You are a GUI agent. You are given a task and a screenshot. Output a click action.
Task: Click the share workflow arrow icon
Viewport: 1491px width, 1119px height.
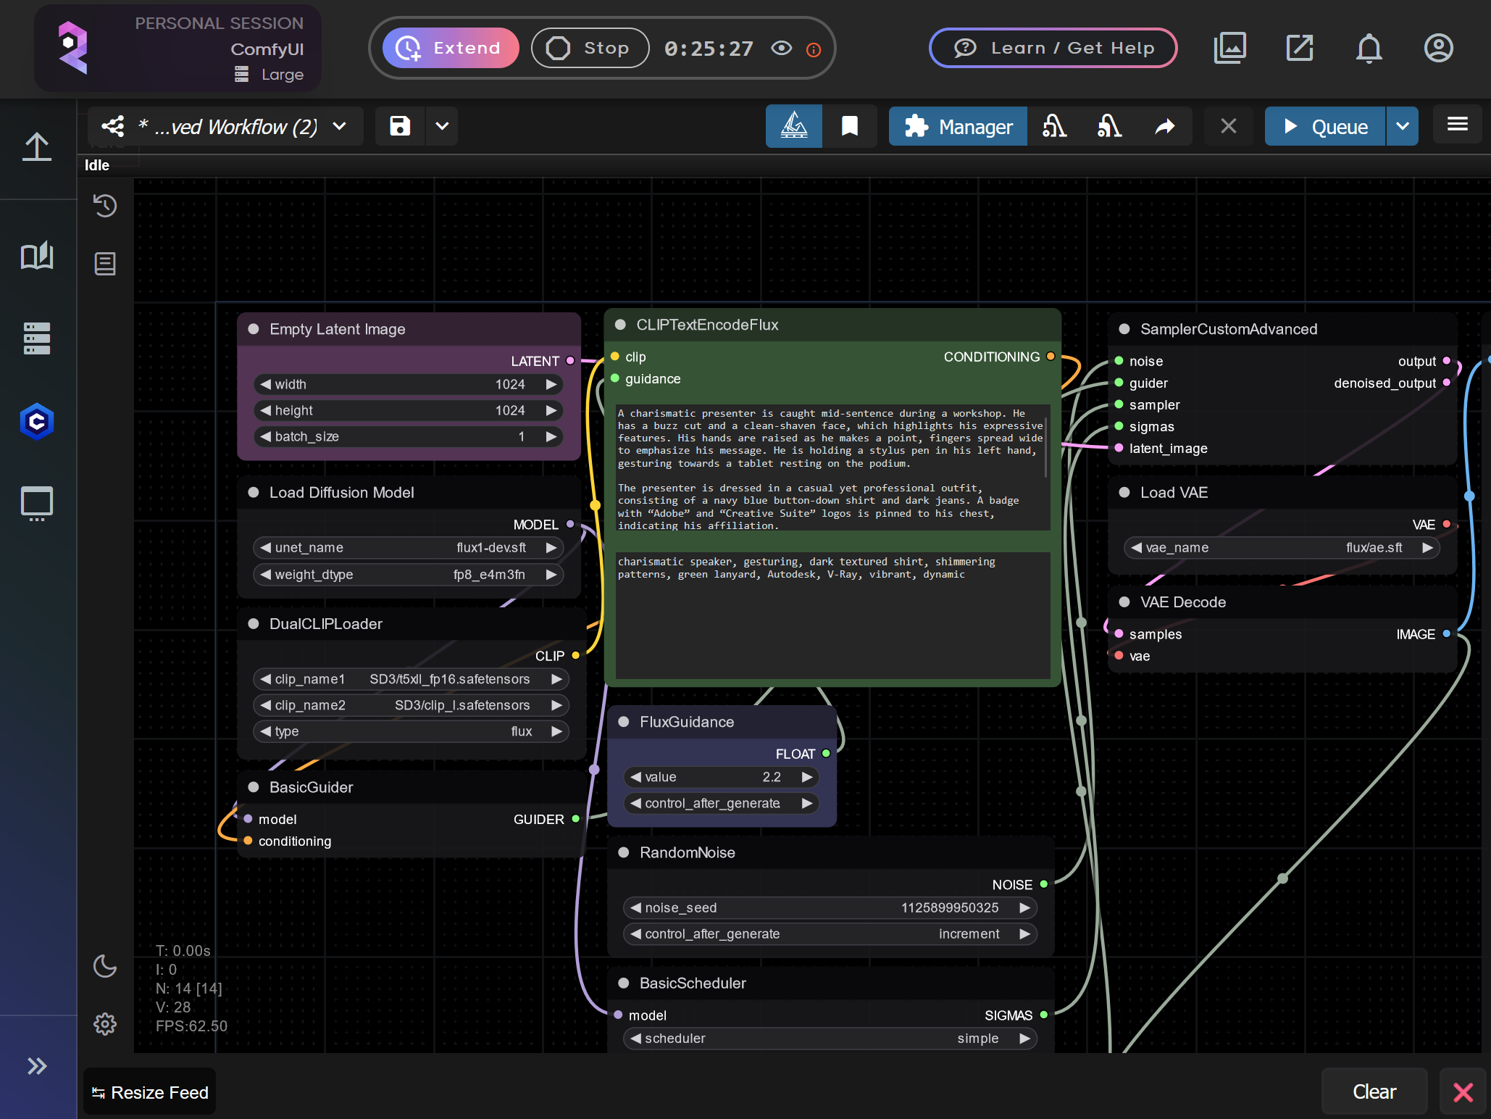tap(1164, 126)
